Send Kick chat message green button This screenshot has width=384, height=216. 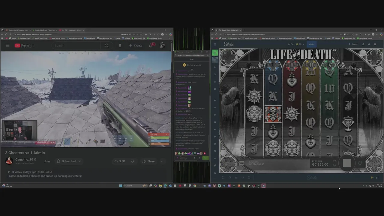(x=205, y=158)
